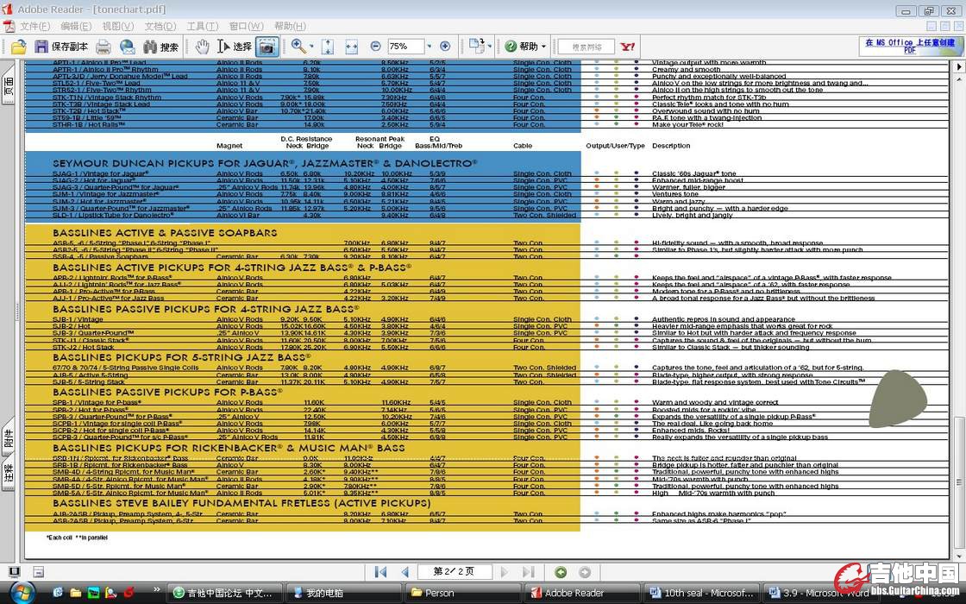The width and height of the screenshot is (966, 604).
Task: Click the Yahoo search icon
Action: tap(628, 47)
